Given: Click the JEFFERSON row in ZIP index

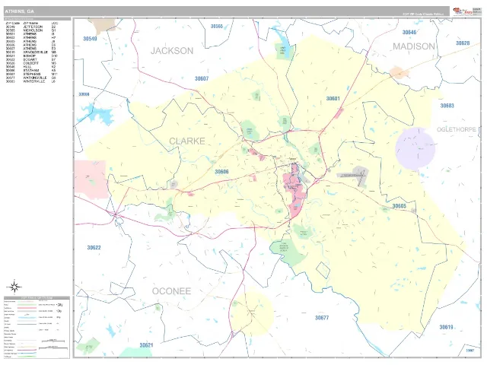Looking at the screenshot, I should coord(31,27).
